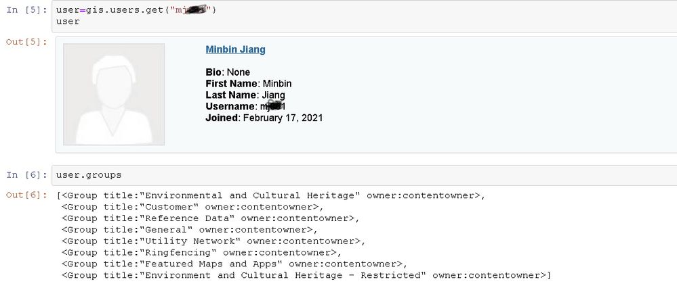
Task: Click the Out[6] output prompt
Action: click(26, 195)
